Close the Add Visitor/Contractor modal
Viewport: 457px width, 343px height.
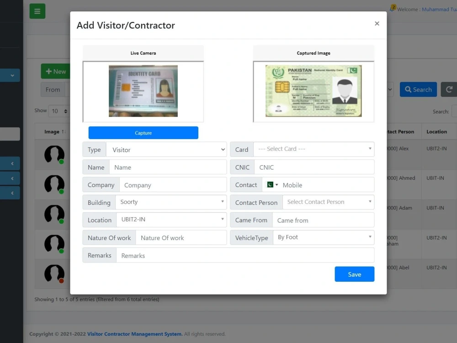point(377,23)
